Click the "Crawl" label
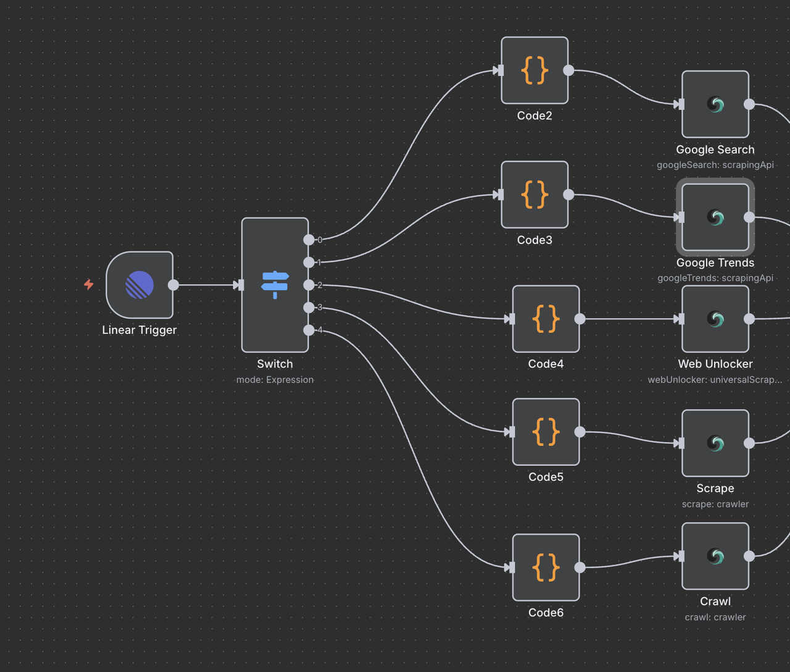Screen dimensions: 790x672 pos(715,601)
